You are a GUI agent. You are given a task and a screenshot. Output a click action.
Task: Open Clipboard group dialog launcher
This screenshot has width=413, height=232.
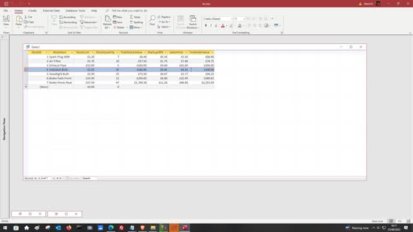pyautogui.click(x=46, y=33)
